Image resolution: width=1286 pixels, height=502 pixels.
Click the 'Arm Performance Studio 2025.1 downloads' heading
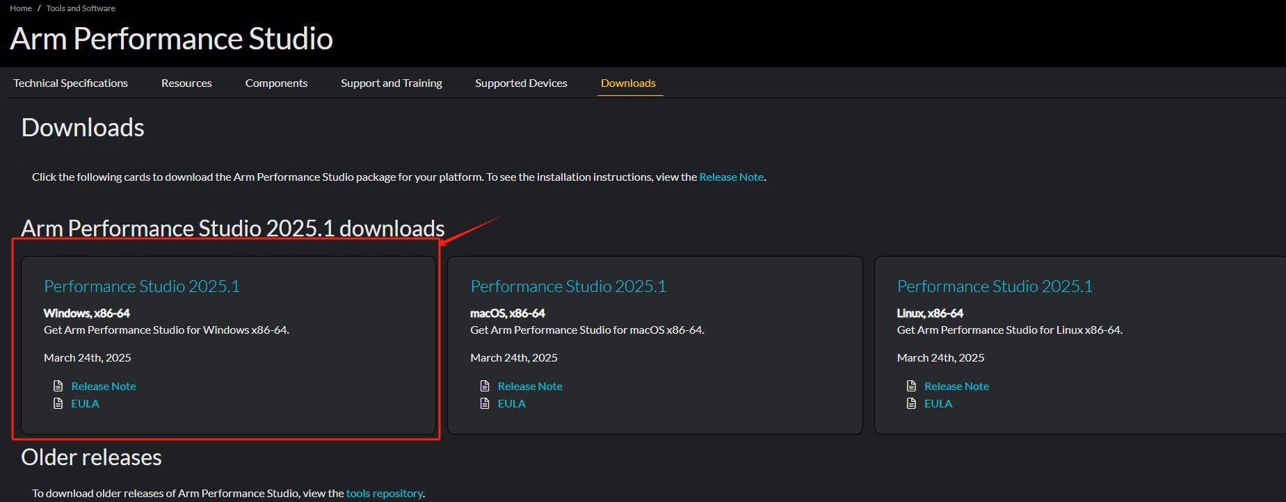233,228
